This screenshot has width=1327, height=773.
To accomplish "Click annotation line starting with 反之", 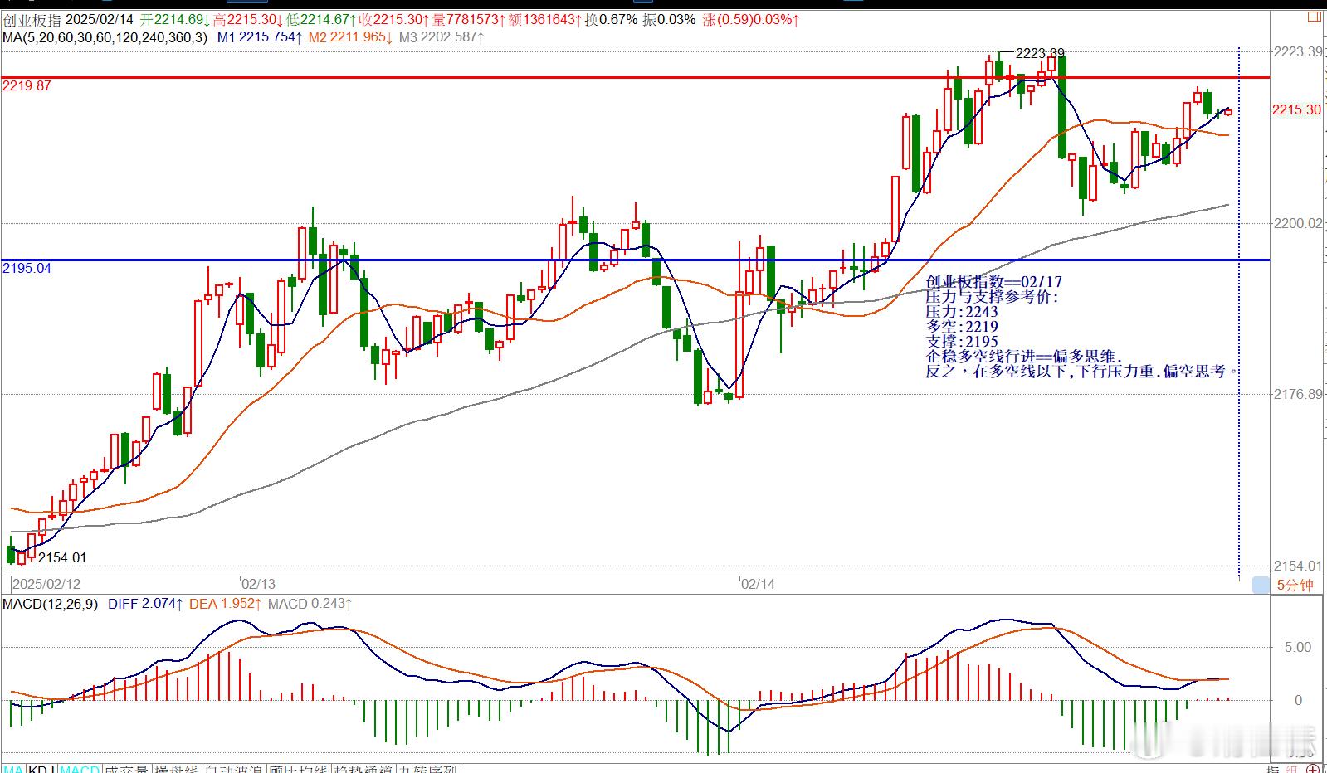I will pyautogui.click(x=1082, y=372).
